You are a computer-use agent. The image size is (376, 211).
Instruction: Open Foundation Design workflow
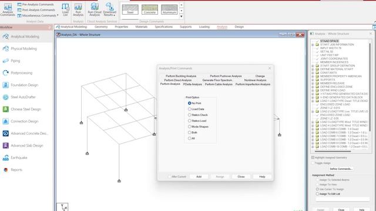[x=24, y=85]
